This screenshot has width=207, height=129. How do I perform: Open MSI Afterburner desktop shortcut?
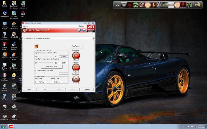tap(23, 3)
